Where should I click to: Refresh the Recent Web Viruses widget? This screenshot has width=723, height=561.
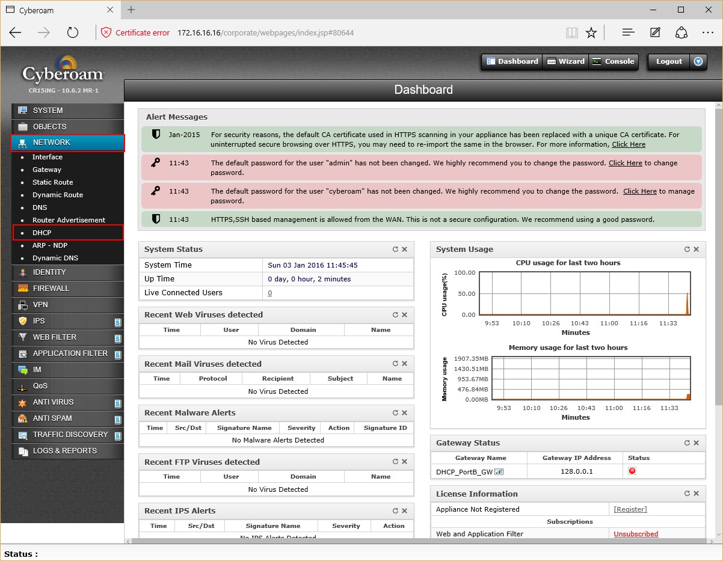(x=395, y=315)
